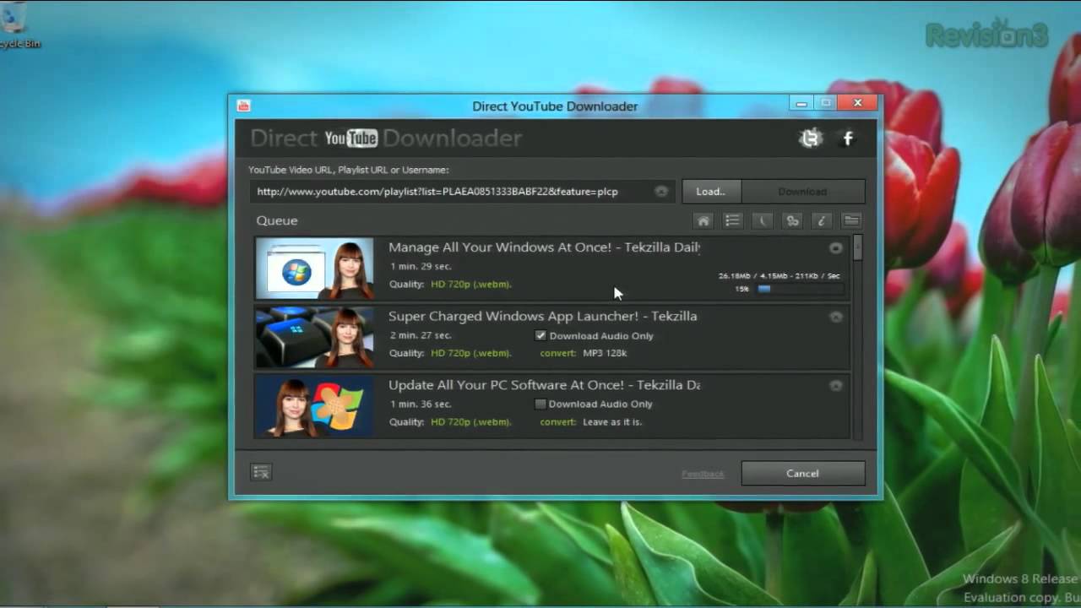Screen dimensions: 1081x608
Task: Change quality of 'Update All Your PC Software'
Action: [x=470, y=421]
